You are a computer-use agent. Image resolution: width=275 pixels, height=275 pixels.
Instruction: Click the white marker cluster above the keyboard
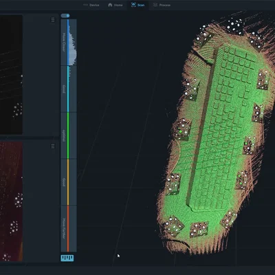(236, 25)
